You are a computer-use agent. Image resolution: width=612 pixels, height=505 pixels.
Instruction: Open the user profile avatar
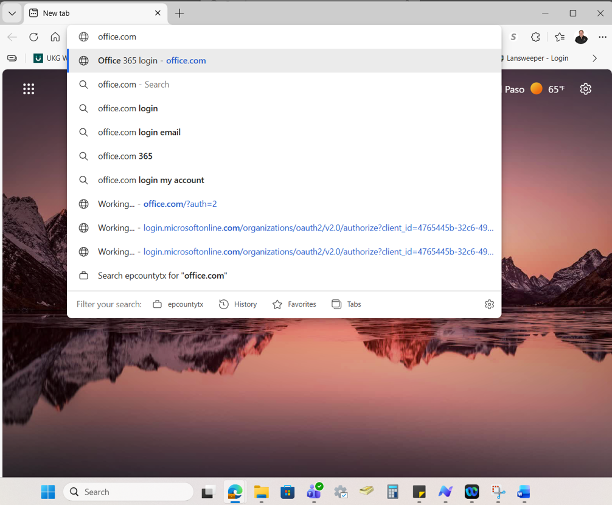click(581, 37)
